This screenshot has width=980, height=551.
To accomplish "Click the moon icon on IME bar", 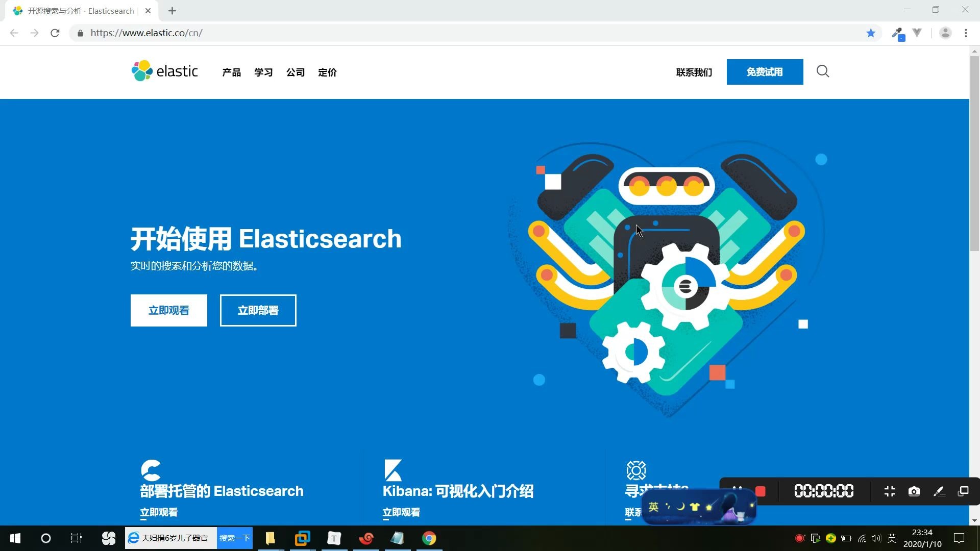I will pos(680,507).
